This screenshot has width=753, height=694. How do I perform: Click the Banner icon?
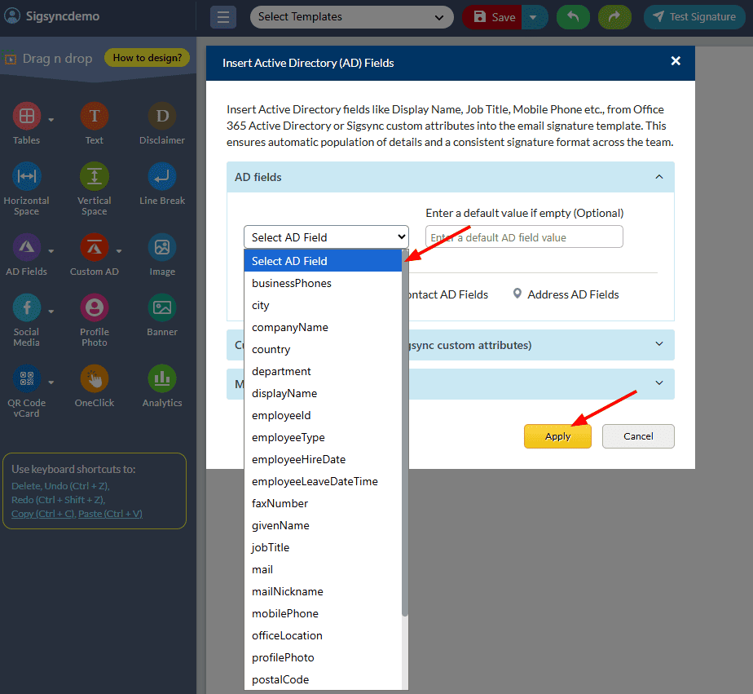point(162,307)
